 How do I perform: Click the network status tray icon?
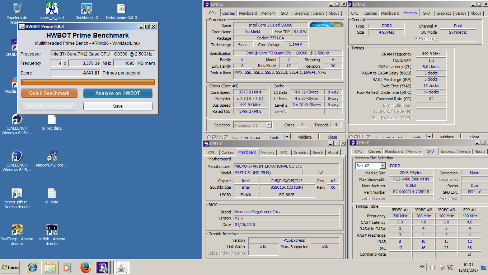coord(450,267)
